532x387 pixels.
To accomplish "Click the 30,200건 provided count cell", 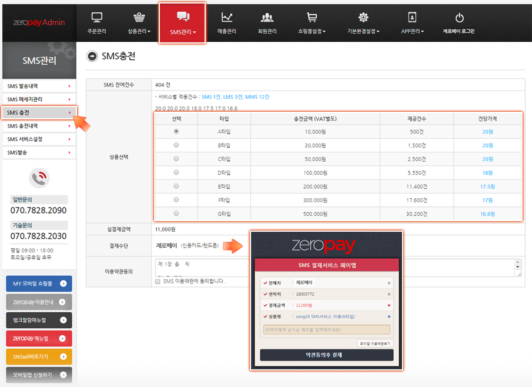I will (x=417, y=214).
